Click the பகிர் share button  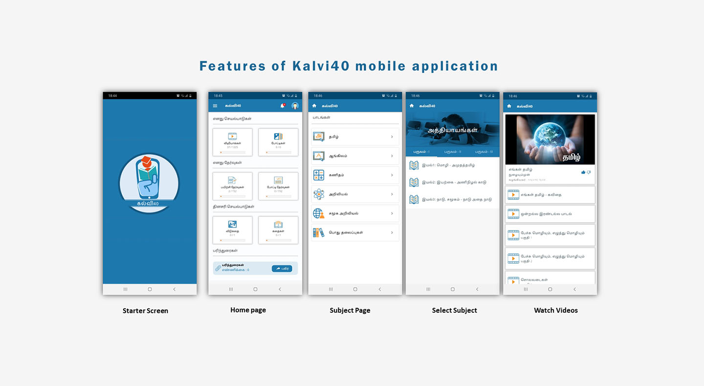pos(282,268)
